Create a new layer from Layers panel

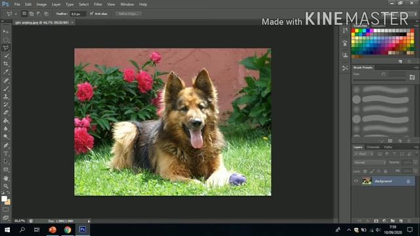click(x=401, y=221)
